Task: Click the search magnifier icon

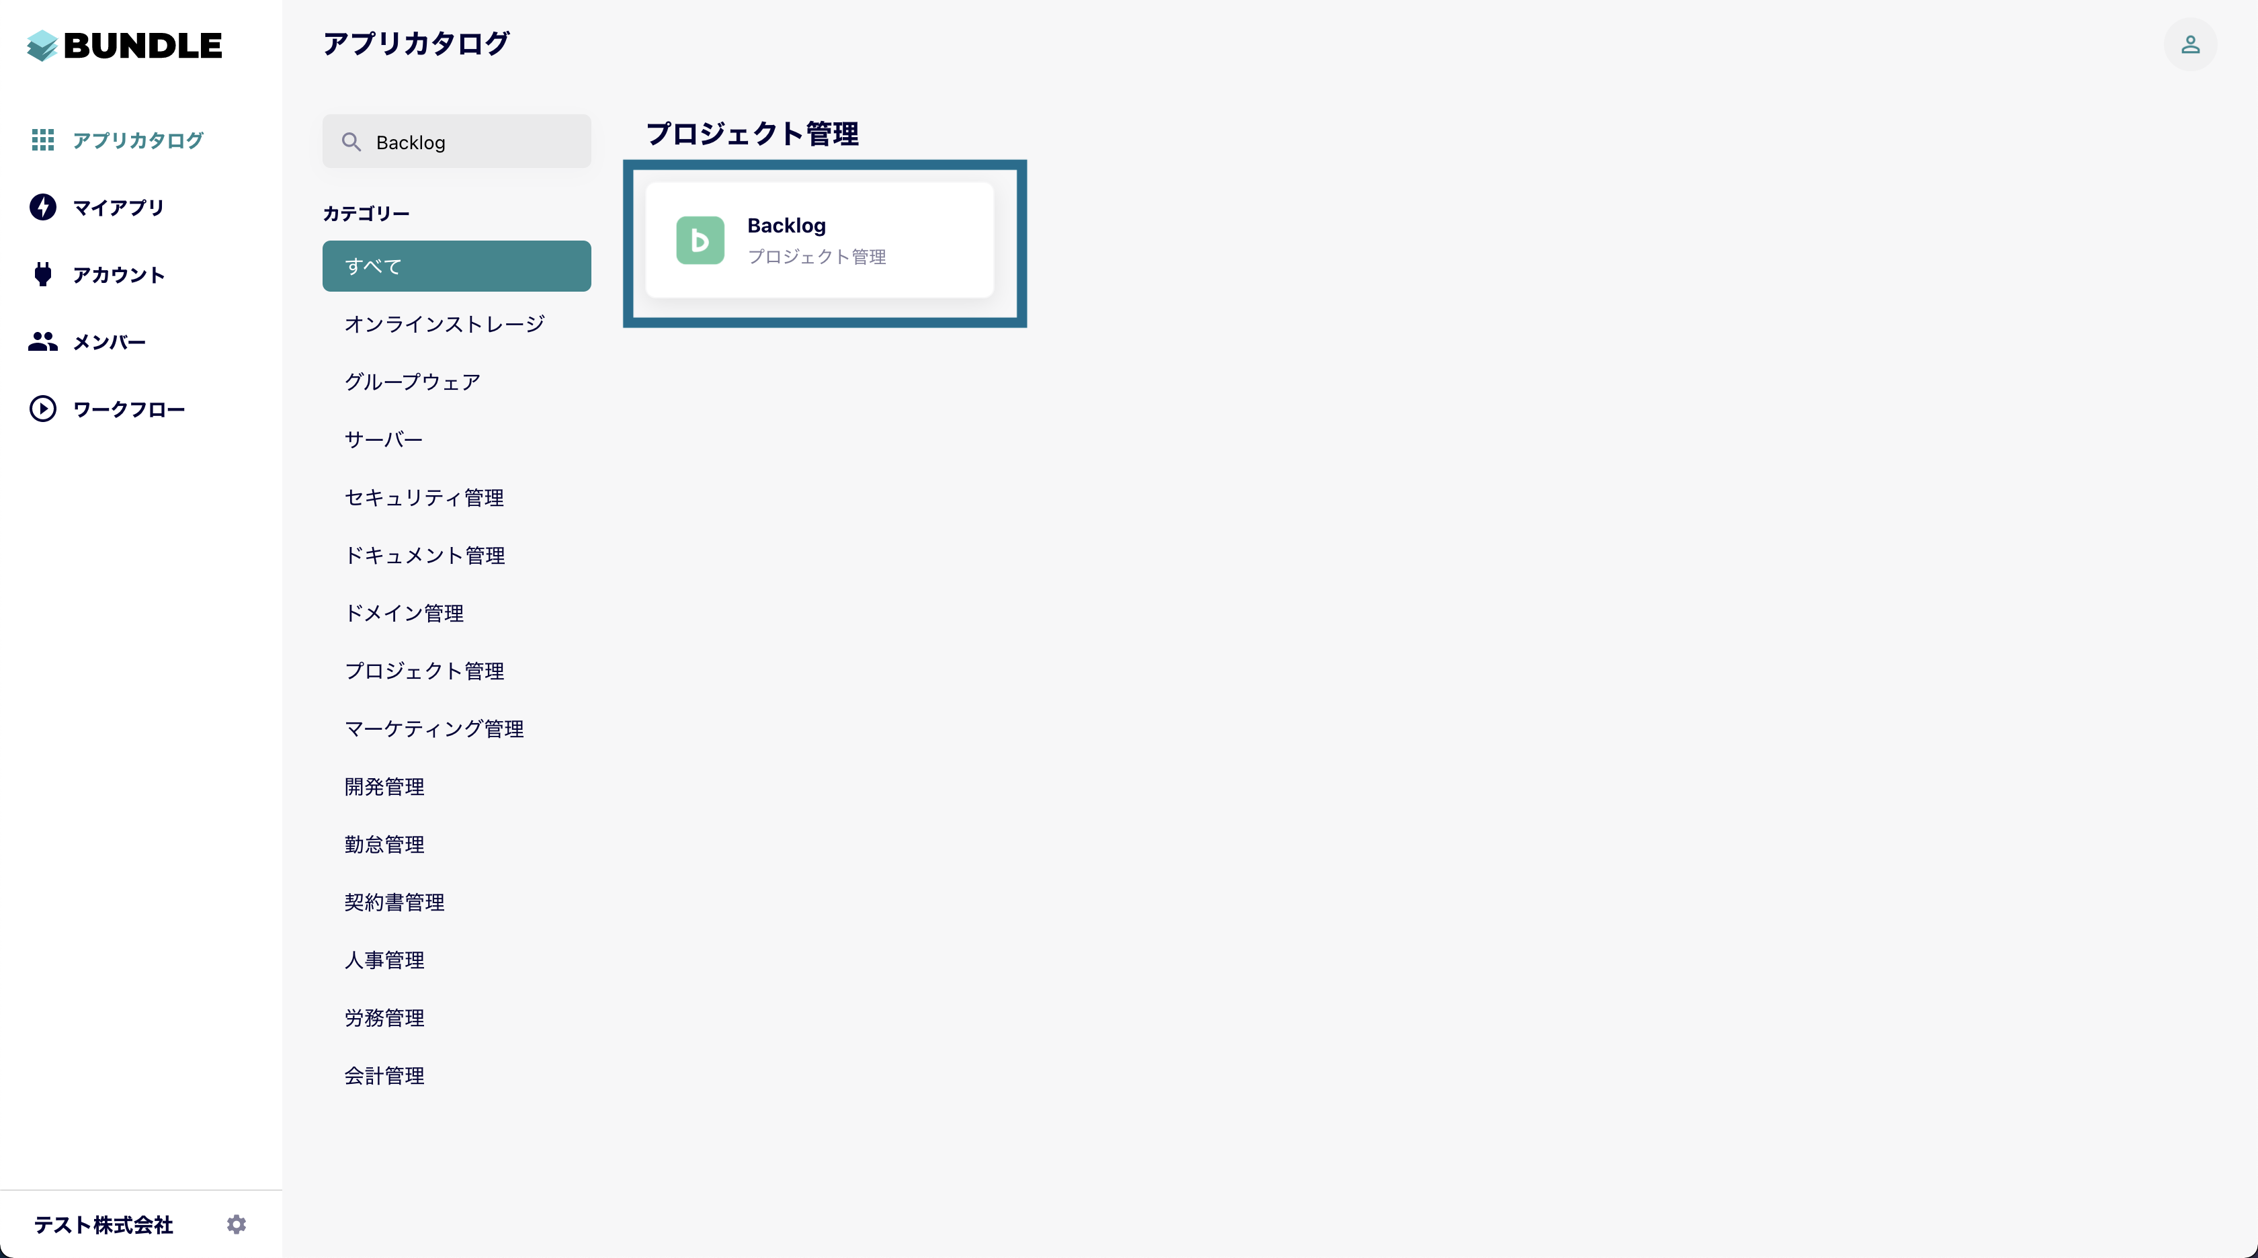Action: coord(351,142)
